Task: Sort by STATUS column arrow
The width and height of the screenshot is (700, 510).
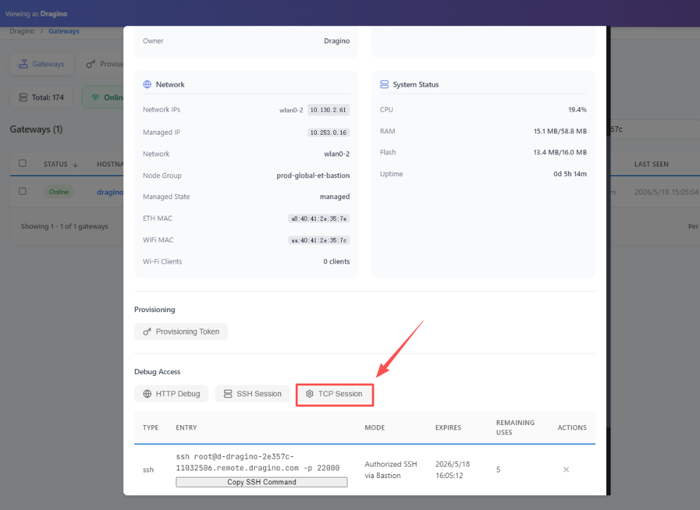Action: [75, 165]
